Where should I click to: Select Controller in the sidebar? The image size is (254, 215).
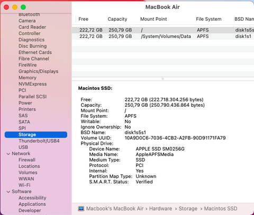30,33
